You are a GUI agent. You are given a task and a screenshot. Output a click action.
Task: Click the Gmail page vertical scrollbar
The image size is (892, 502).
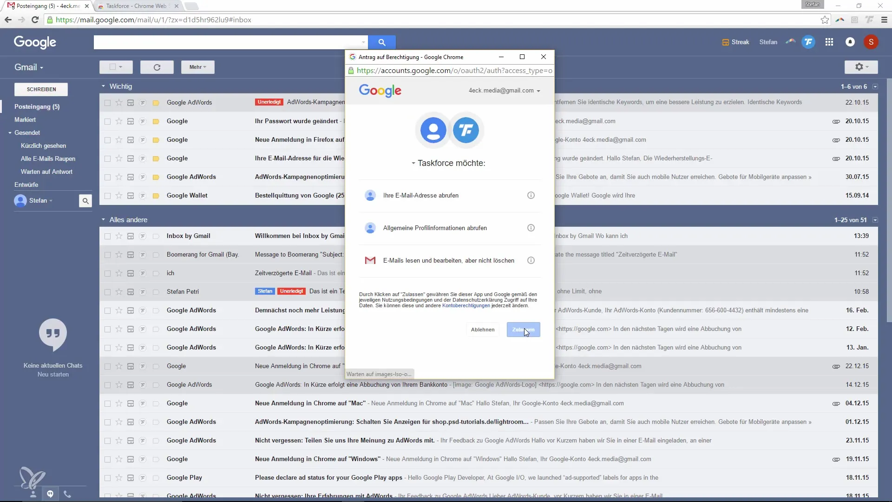(889, 200)
